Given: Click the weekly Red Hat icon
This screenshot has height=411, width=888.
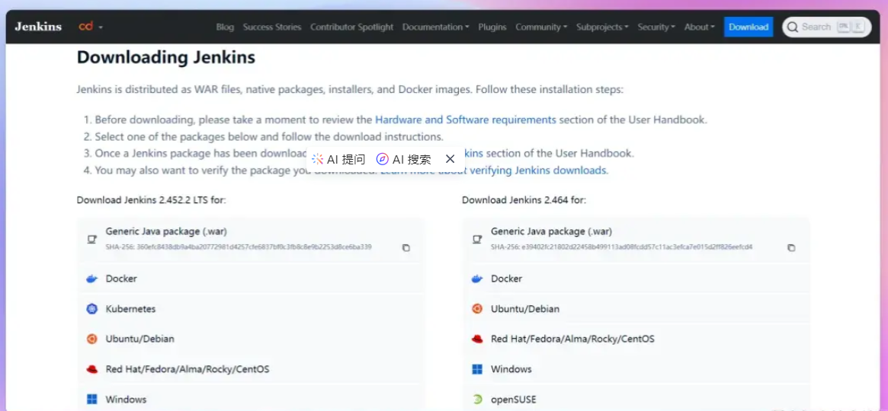Looking at the screenshot, I should [x=477, y=339].
